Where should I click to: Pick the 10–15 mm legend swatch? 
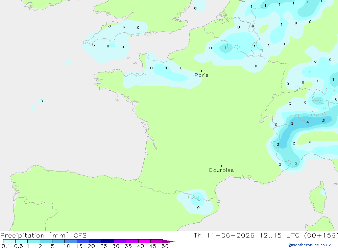click(71, 241)
